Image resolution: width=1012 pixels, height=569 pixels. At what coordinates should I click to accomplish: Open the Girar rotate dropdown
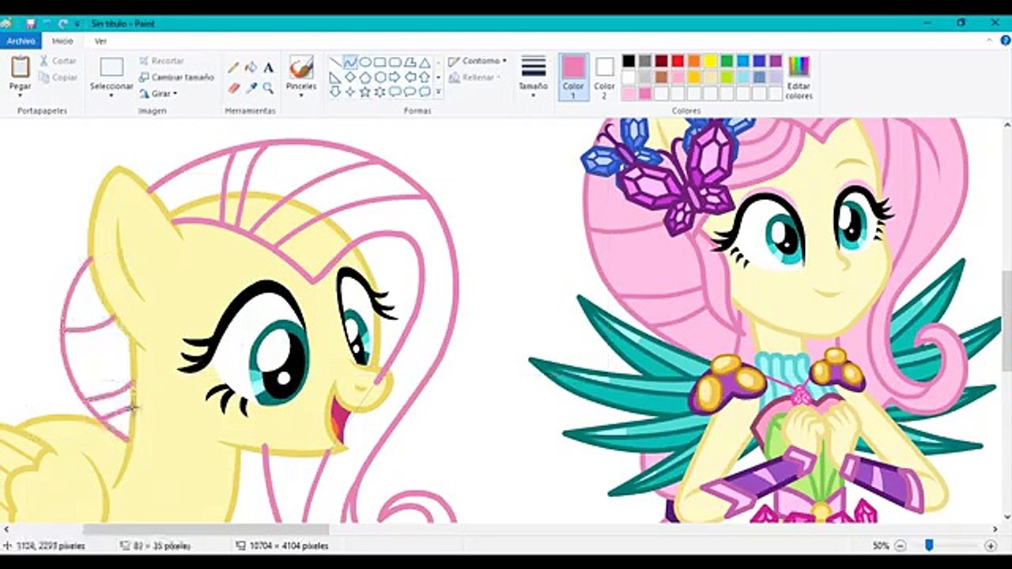[158, 93]
